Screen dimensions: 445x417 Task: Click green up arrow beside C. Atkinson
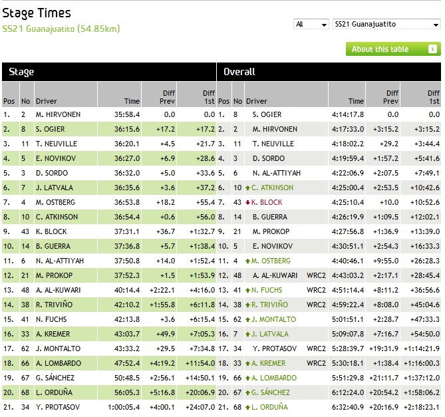click(x=248, y=188)
